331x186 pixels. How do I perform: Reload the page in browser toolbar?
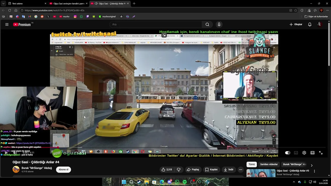[10, 10]
